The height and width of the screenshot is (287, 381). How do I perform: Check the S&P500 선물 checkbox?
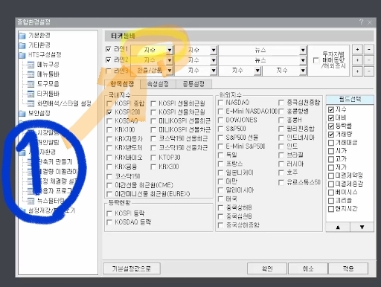(x=220, y=138)
